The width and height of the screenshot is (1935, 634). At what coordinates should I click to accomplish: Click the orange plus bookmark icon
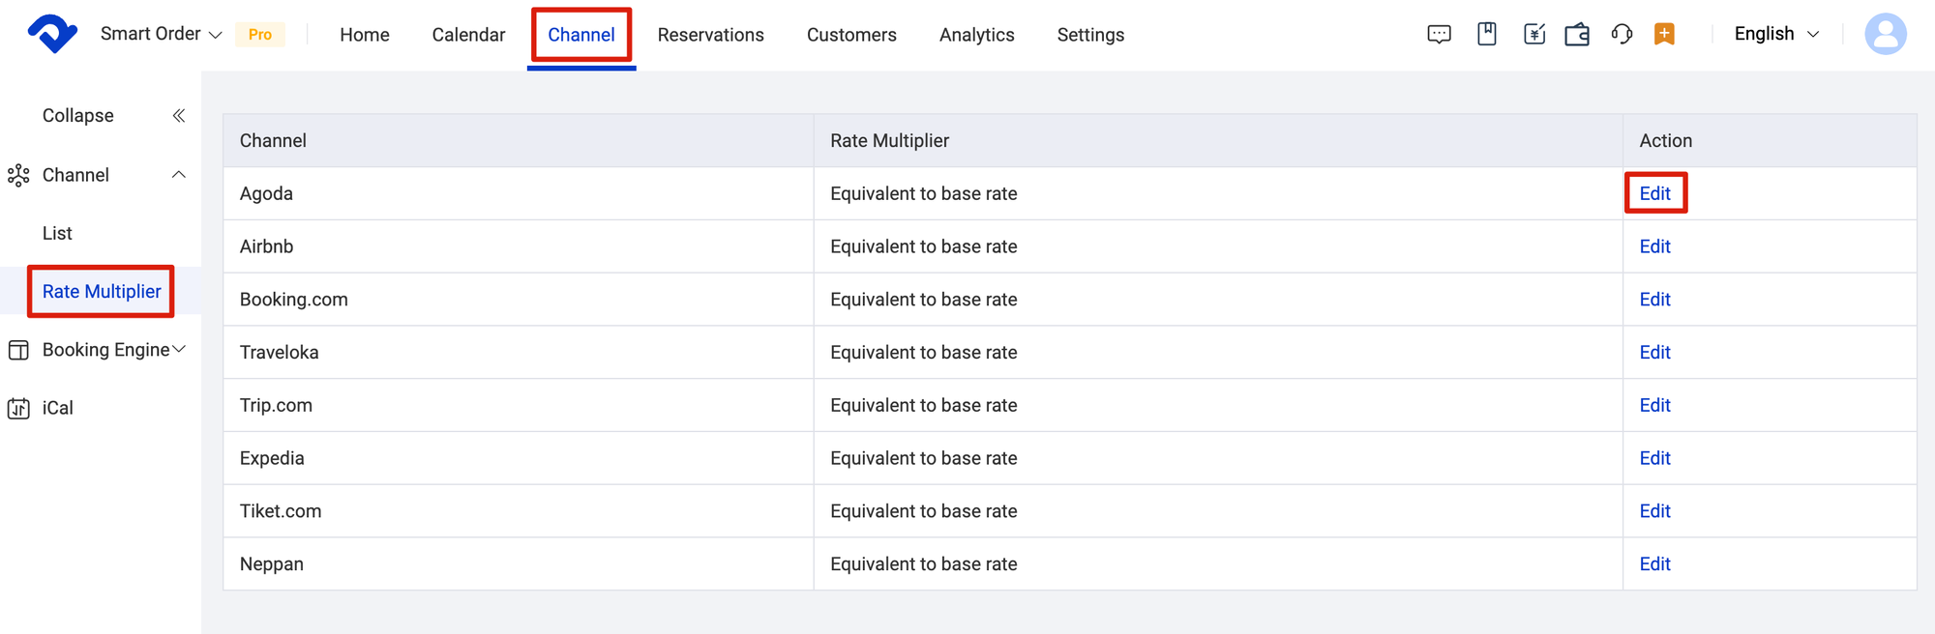click(x=1664, y=35)
